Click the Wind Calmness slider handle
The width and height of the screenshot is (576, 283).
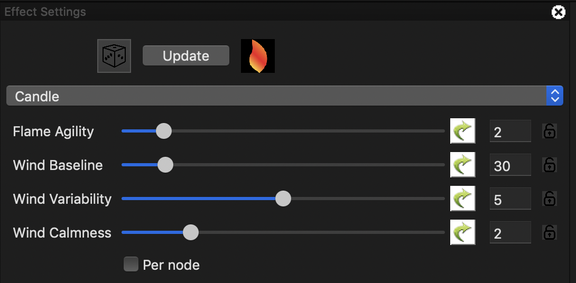pos(190,232)
